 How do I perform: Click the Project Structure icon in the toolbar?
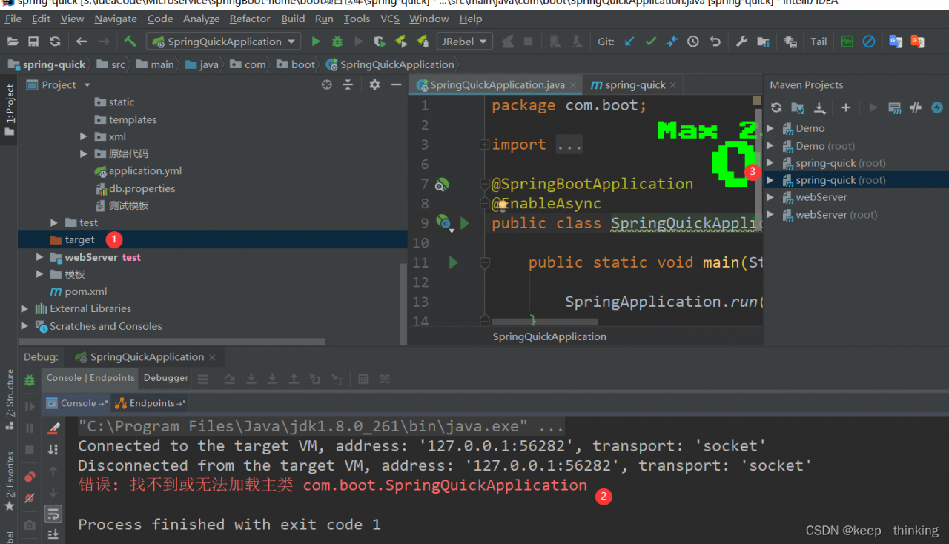tap(763, 42)
